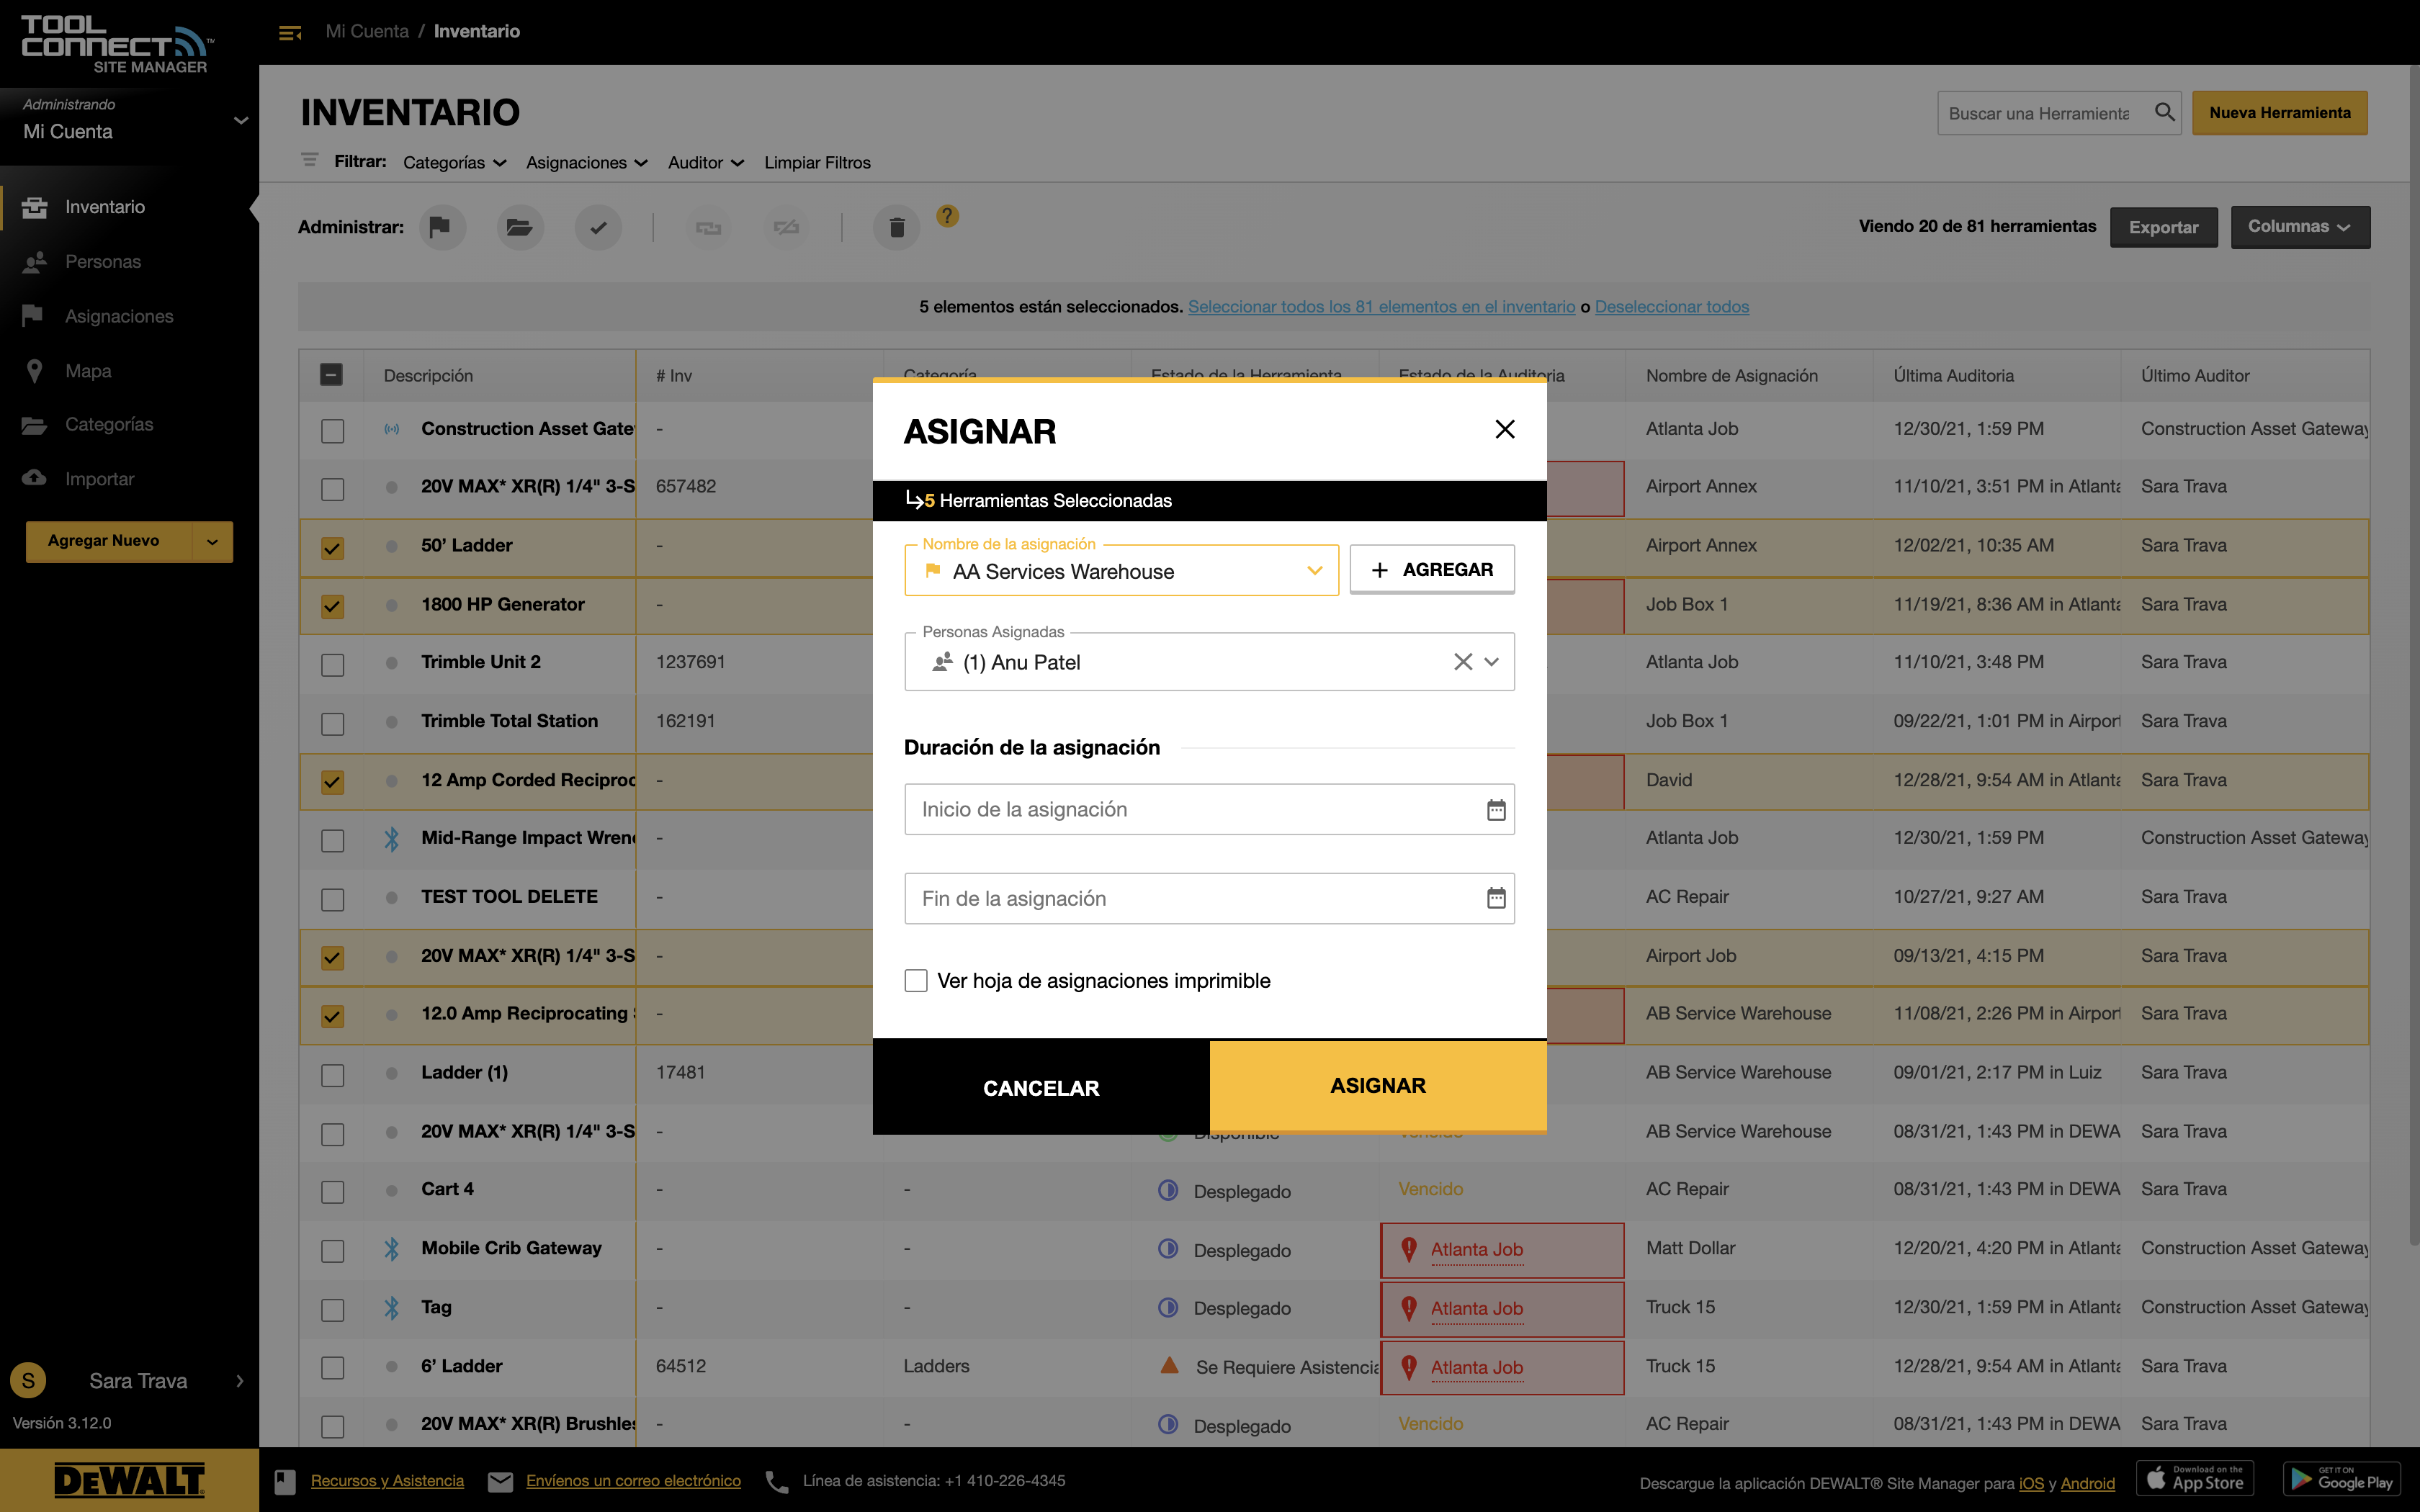2420x1512 pixels.
Task: Check Ver hoja de asignaciones imprimible
Action: [916, 980]
